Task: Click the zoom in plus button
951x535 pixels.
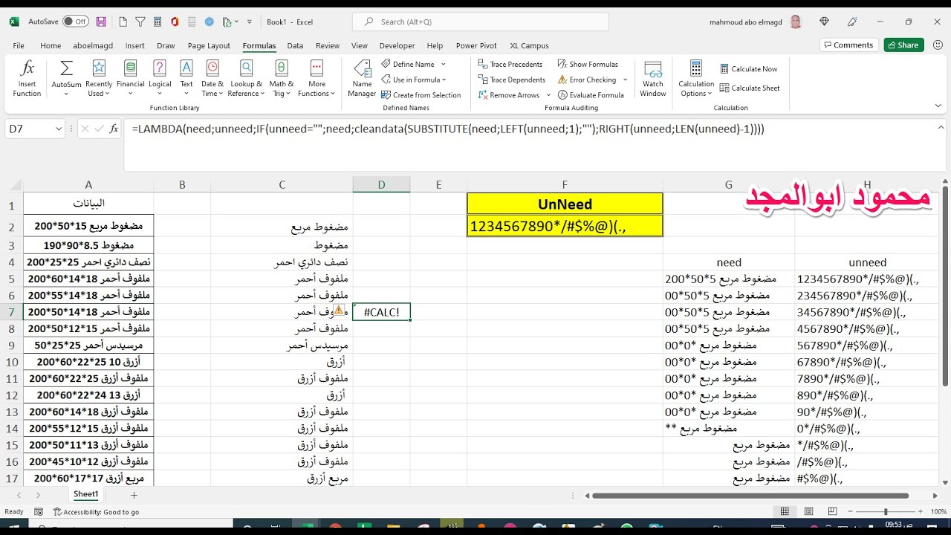Action: (921, 512)
